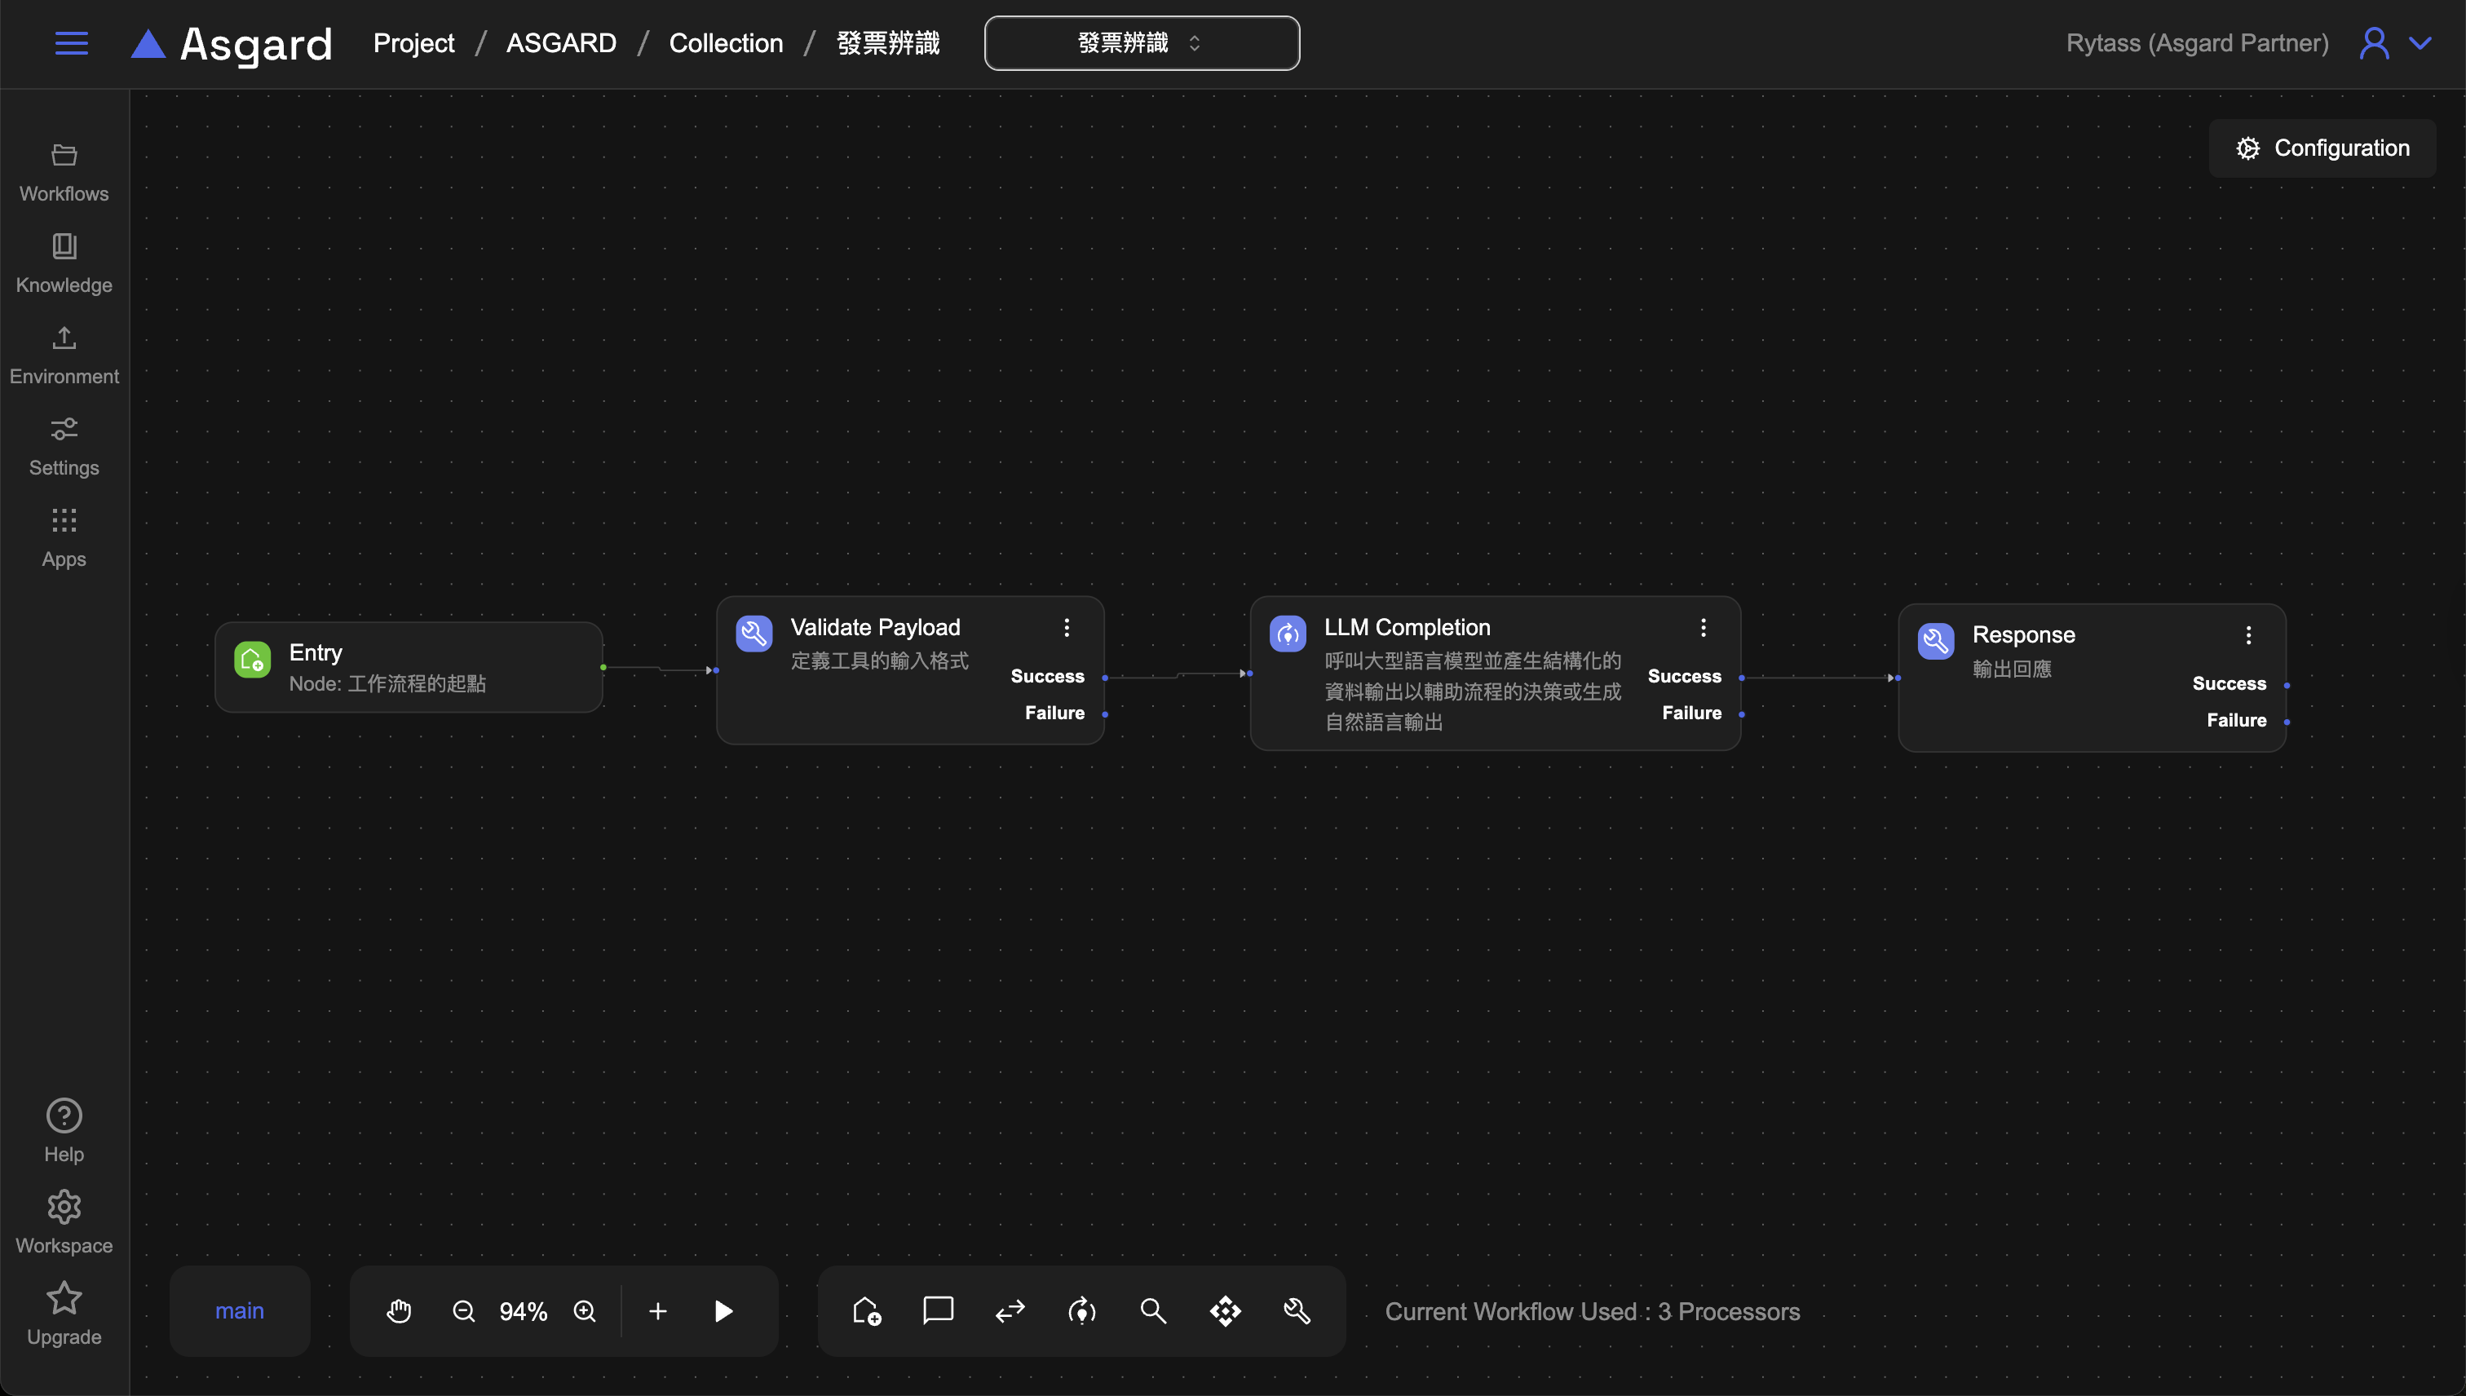Click the add node icon in the toolbar
The width and height of the screenshot is (2466, 1396).
click(866, 1310)
